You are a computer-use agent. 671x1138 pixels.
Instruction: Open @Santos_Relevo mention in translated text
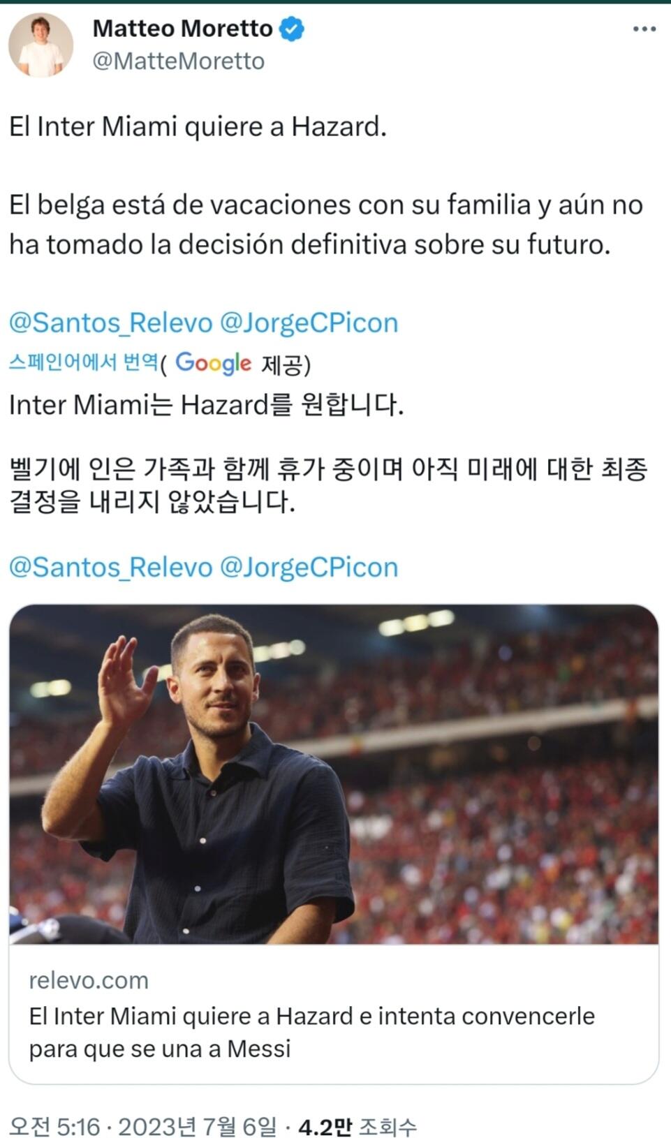[110, 567]
